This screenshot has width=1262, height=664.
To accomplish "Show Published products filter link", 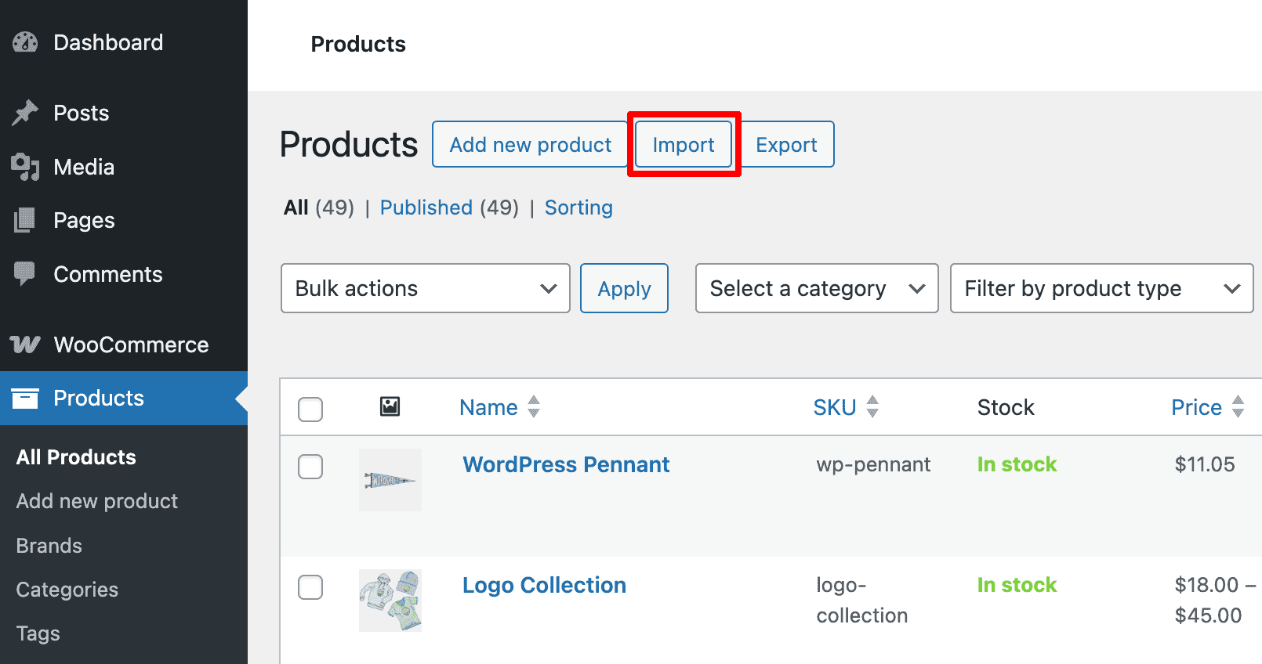I will [426, 207].
